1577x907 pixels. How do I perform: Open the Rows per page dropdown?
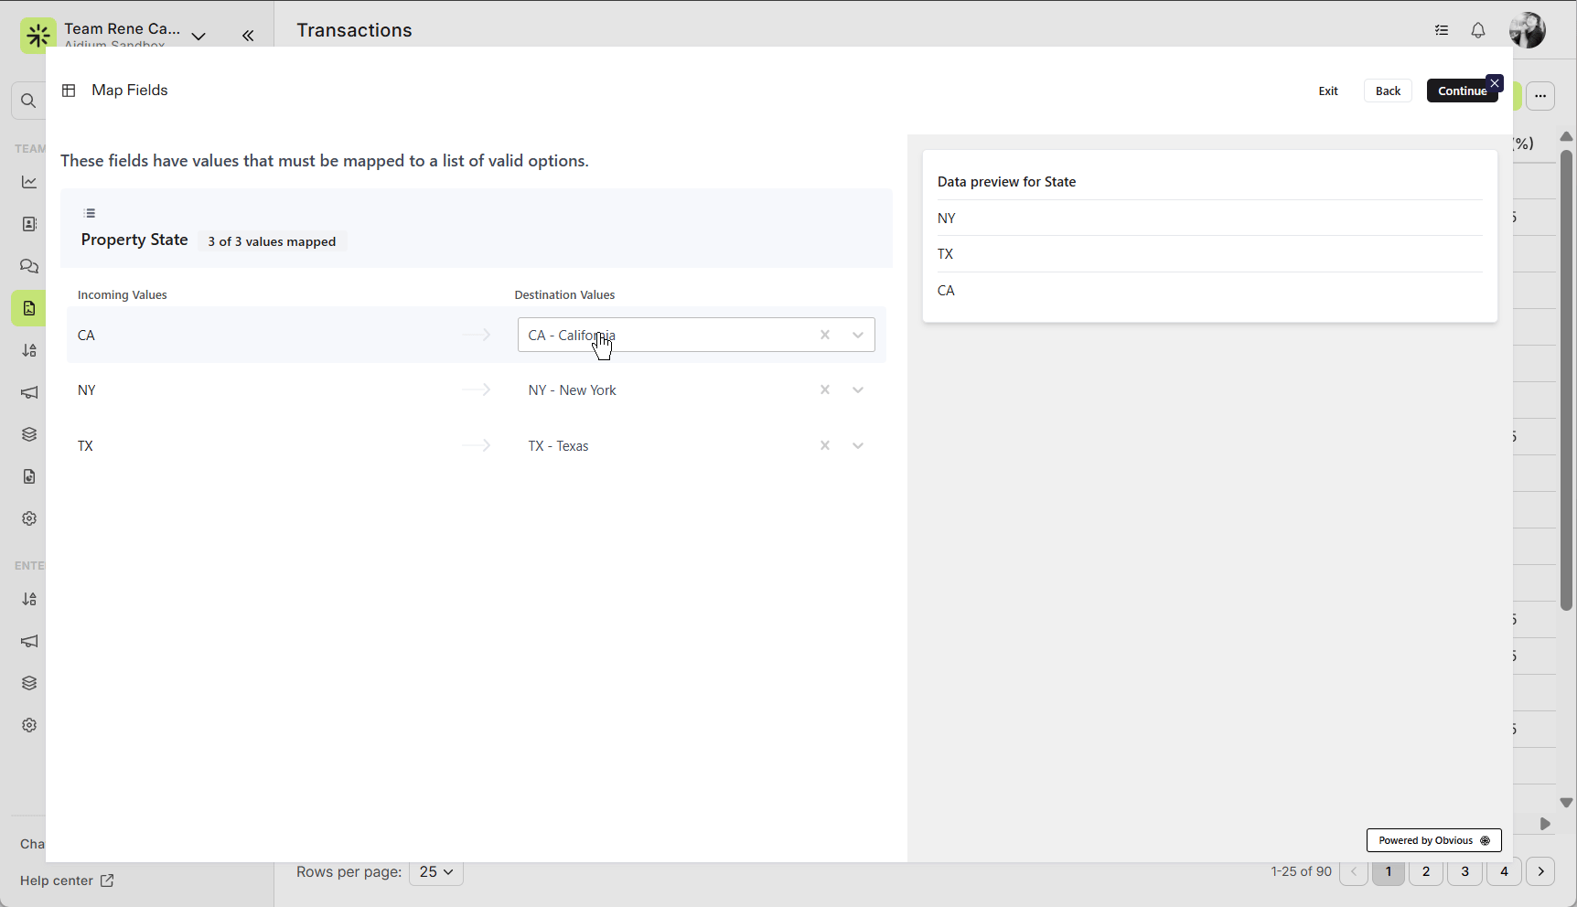(x=436, y=872)
